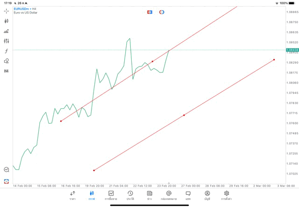The width and height of the screenshot is (299, 208).
Task: Tap the bar-chart icon in left toolbar
Action: (x=6, y=31)
